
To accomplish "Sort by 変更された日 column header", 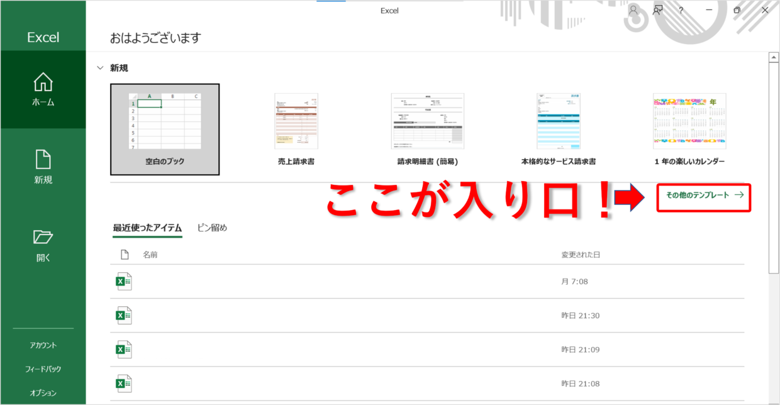I will click(581, 255).
